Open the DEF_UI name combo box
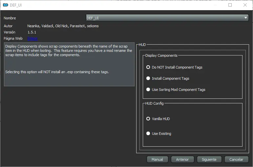 [x=167, y=18]
